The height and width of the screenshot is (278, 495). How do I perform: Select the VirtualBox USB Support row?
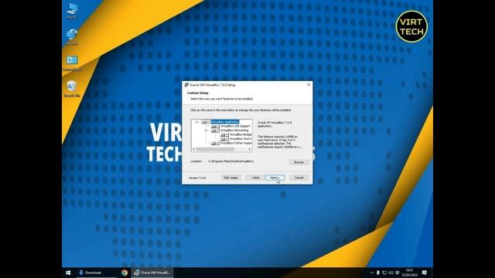pos(235,126)
